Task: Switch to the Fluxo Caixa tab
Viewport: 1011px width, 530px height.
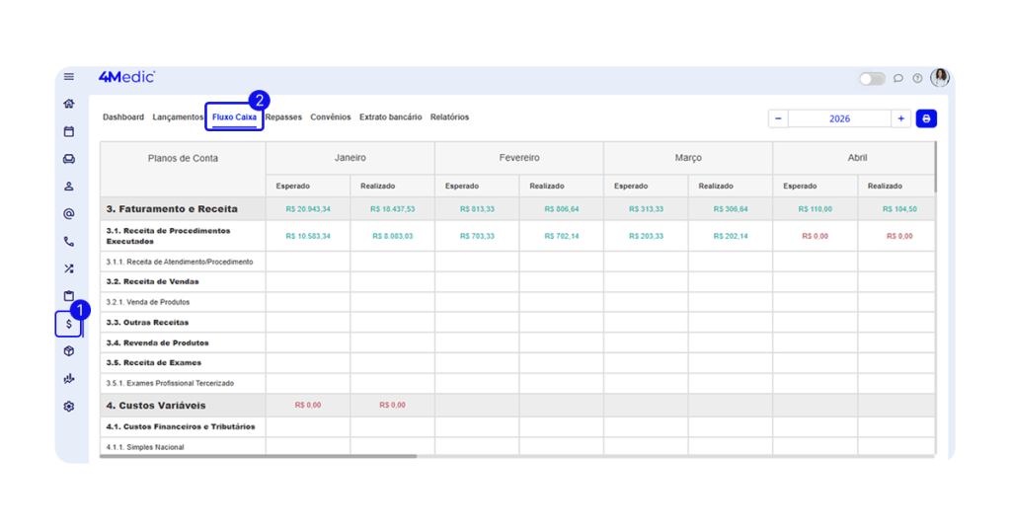Action: (x=234, y=117)
